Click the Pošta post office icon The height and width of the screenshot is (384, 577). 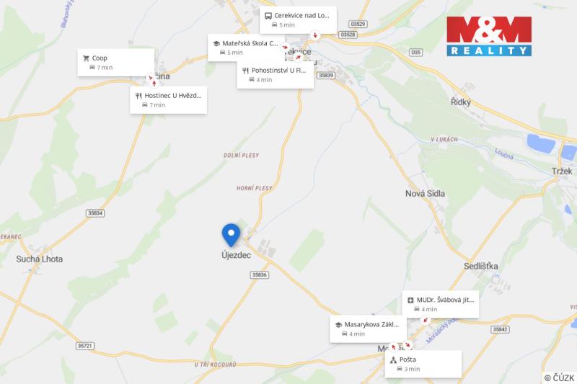[393, 360]
